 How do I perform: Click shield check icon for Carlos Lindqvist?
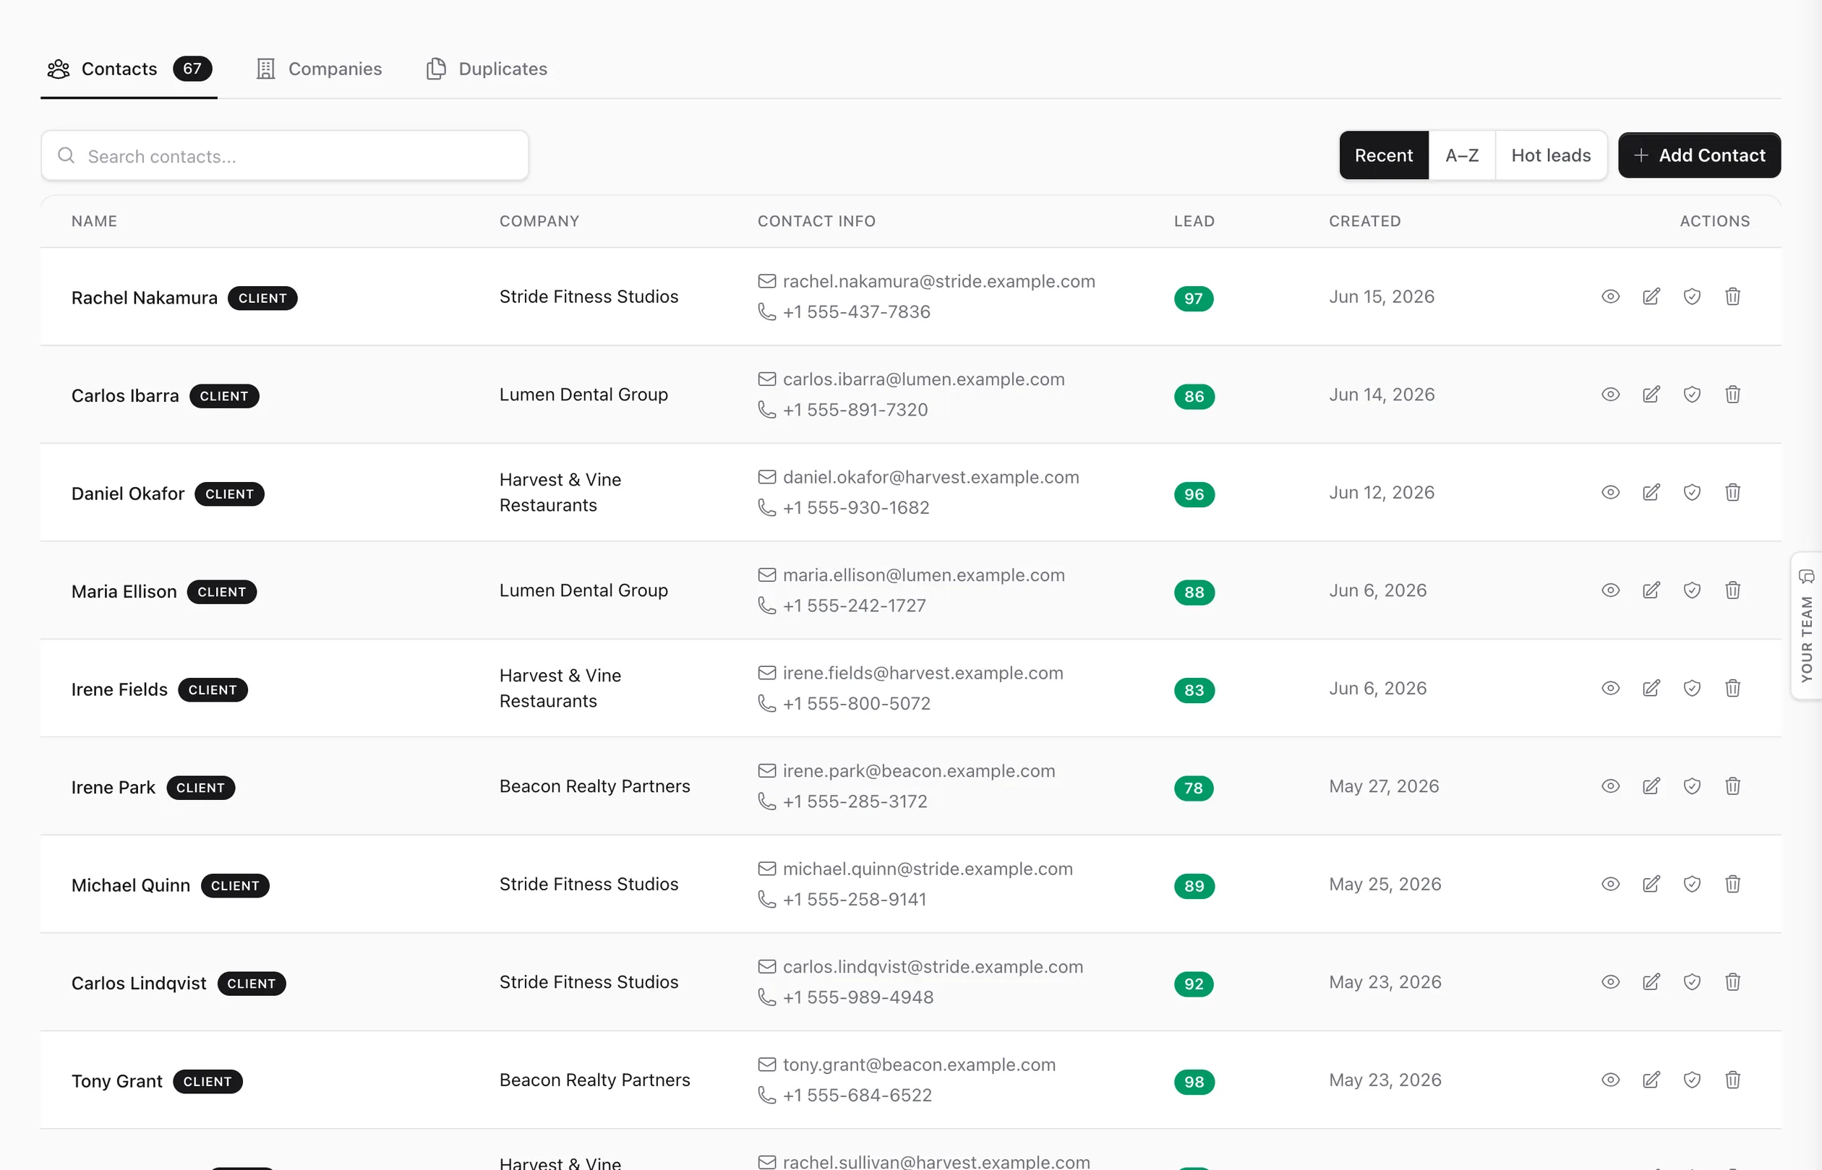click(x=1691, y=982)
